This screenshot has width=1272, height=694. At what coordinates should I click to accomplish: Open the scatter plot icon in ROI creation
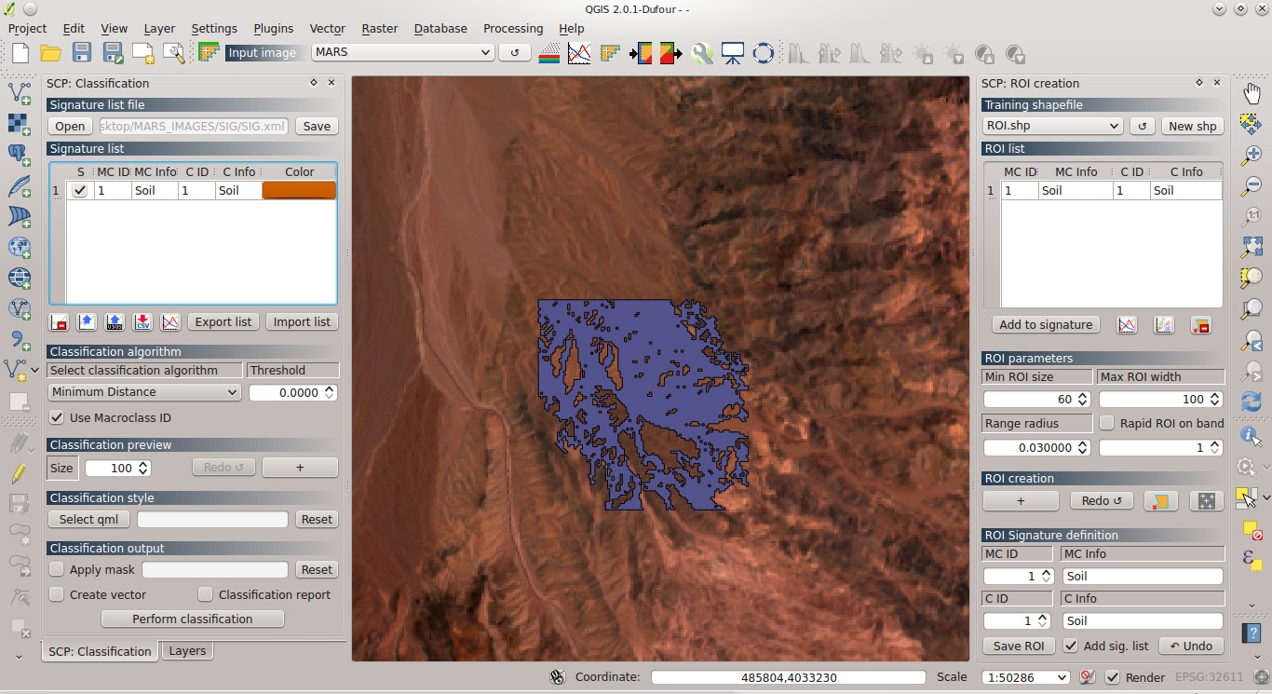coord(1163,324)
